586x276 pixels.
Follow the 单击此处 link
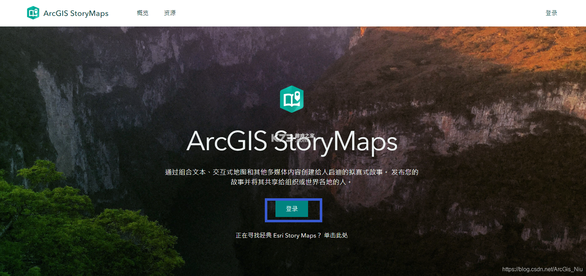pyautogui.click(x=336, y=235)
